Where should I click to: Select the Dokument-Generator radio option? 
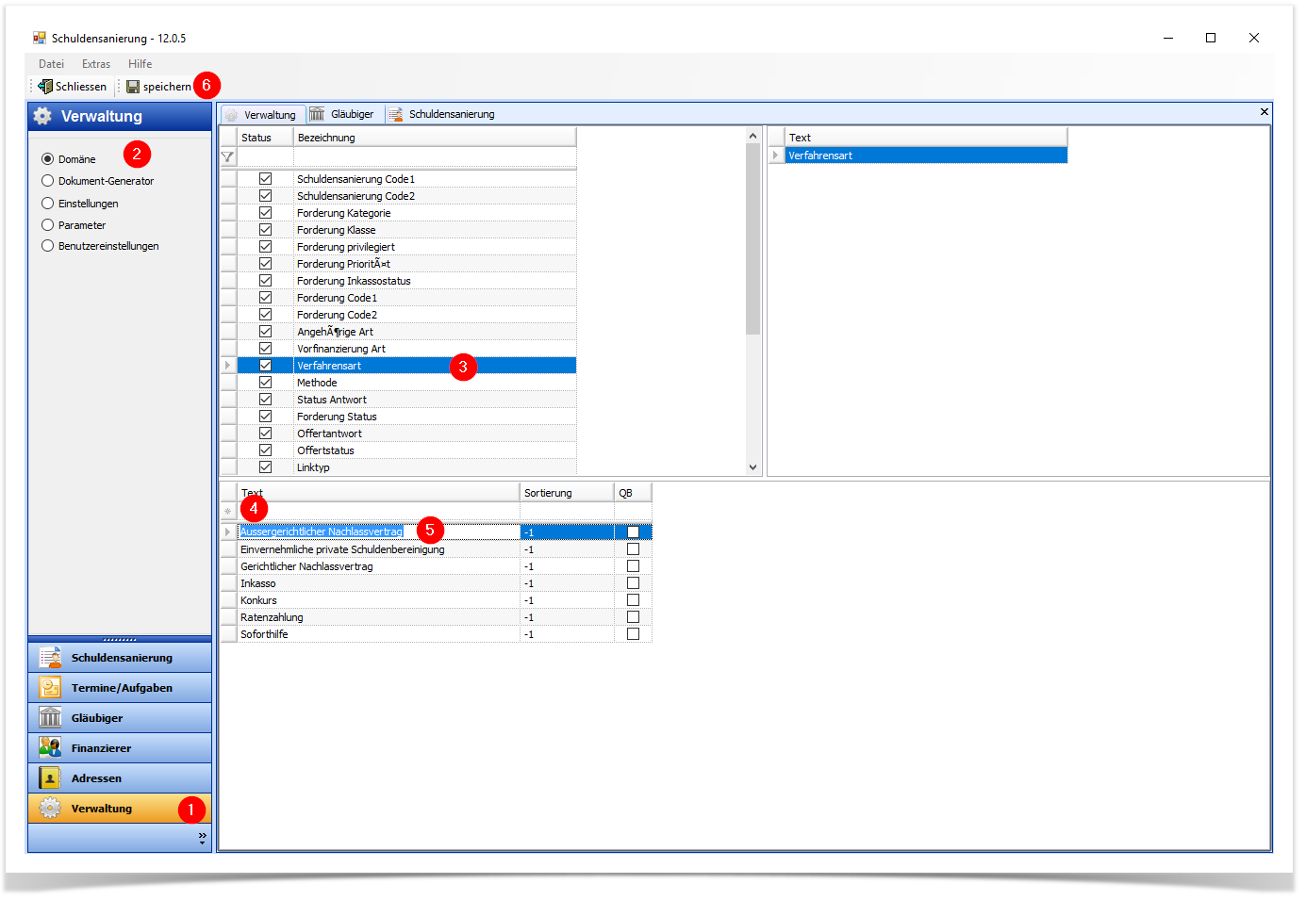pos(47,181)
